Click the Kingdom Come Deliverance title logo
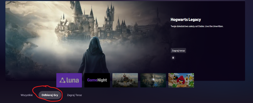The width and height of the screenshot is (253, 103). pos(125,84)
